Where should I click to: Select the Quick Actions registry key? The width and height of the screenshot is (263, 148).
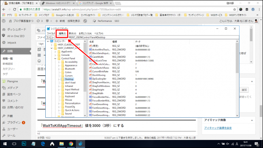(72, 110)
